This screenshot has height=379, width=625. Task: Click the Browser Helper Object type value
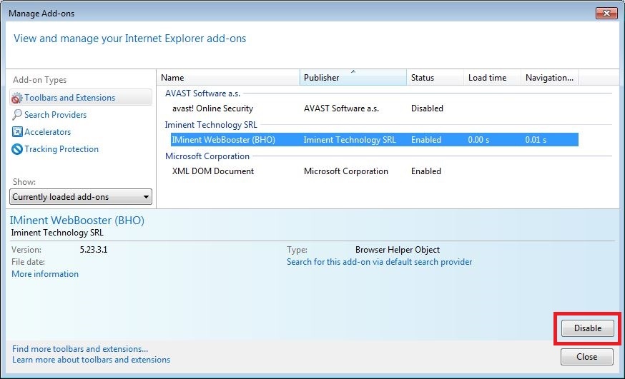[398, 250]
